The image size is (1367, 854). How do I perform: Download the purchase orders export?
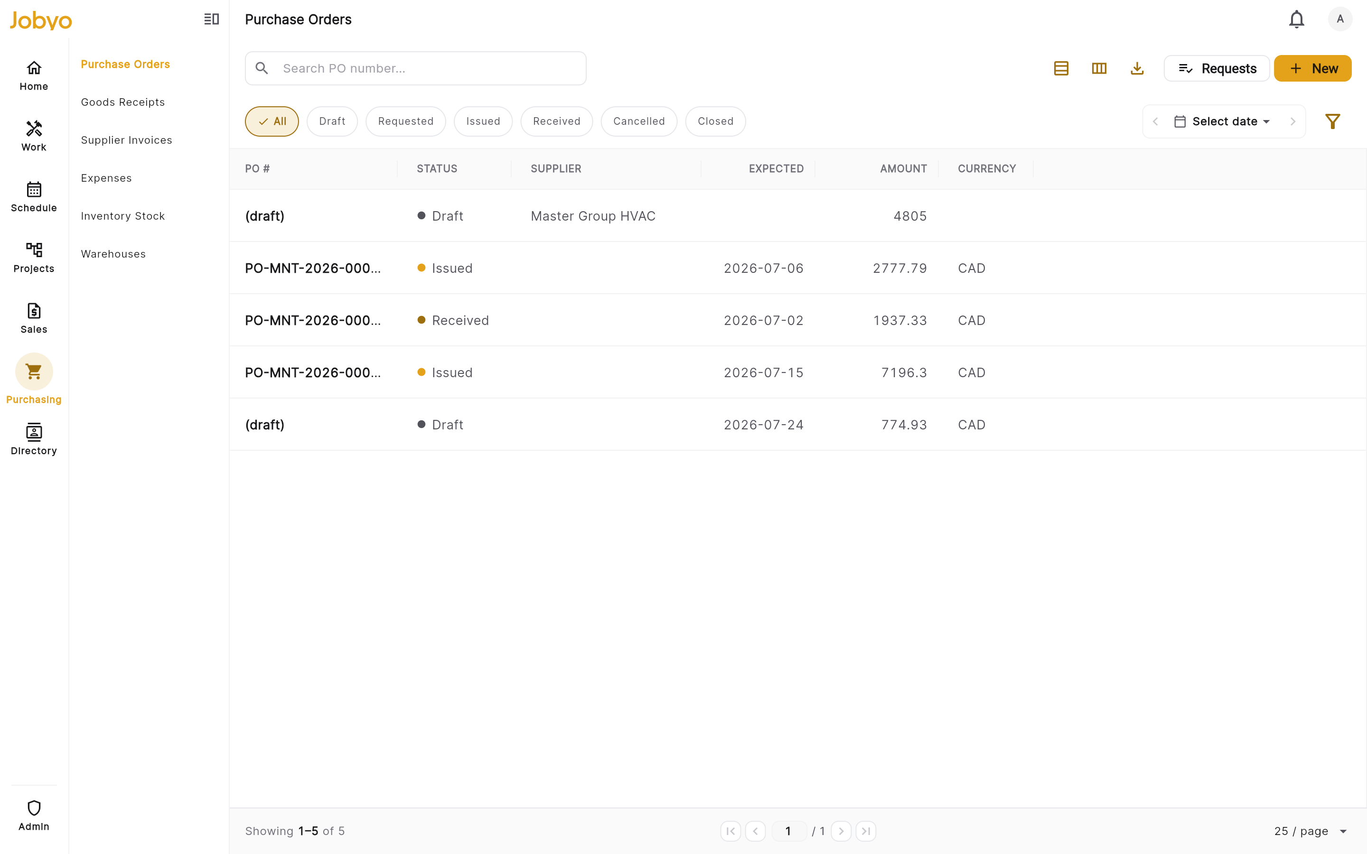point(1137,68)
